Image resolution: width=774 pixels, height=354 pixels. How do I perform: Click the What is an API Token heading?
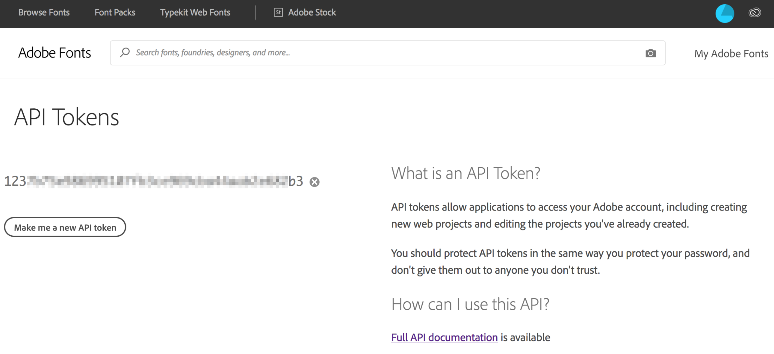pyautogui.click(x=465, y=173)
